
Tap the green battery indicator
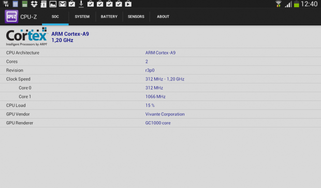click(297, 4)
